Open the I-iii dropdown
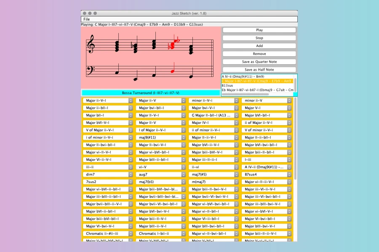 tap(267, 160)
